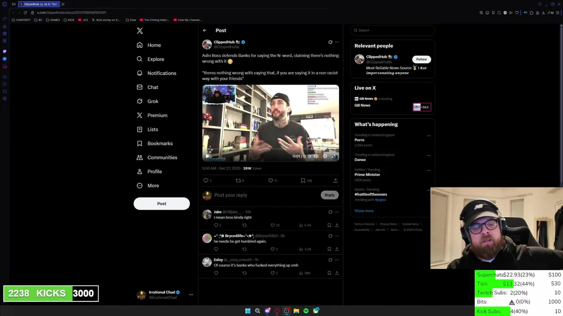Click Show more under What's happening
This screenshot has height=316, width=563.
pos(364,211)
